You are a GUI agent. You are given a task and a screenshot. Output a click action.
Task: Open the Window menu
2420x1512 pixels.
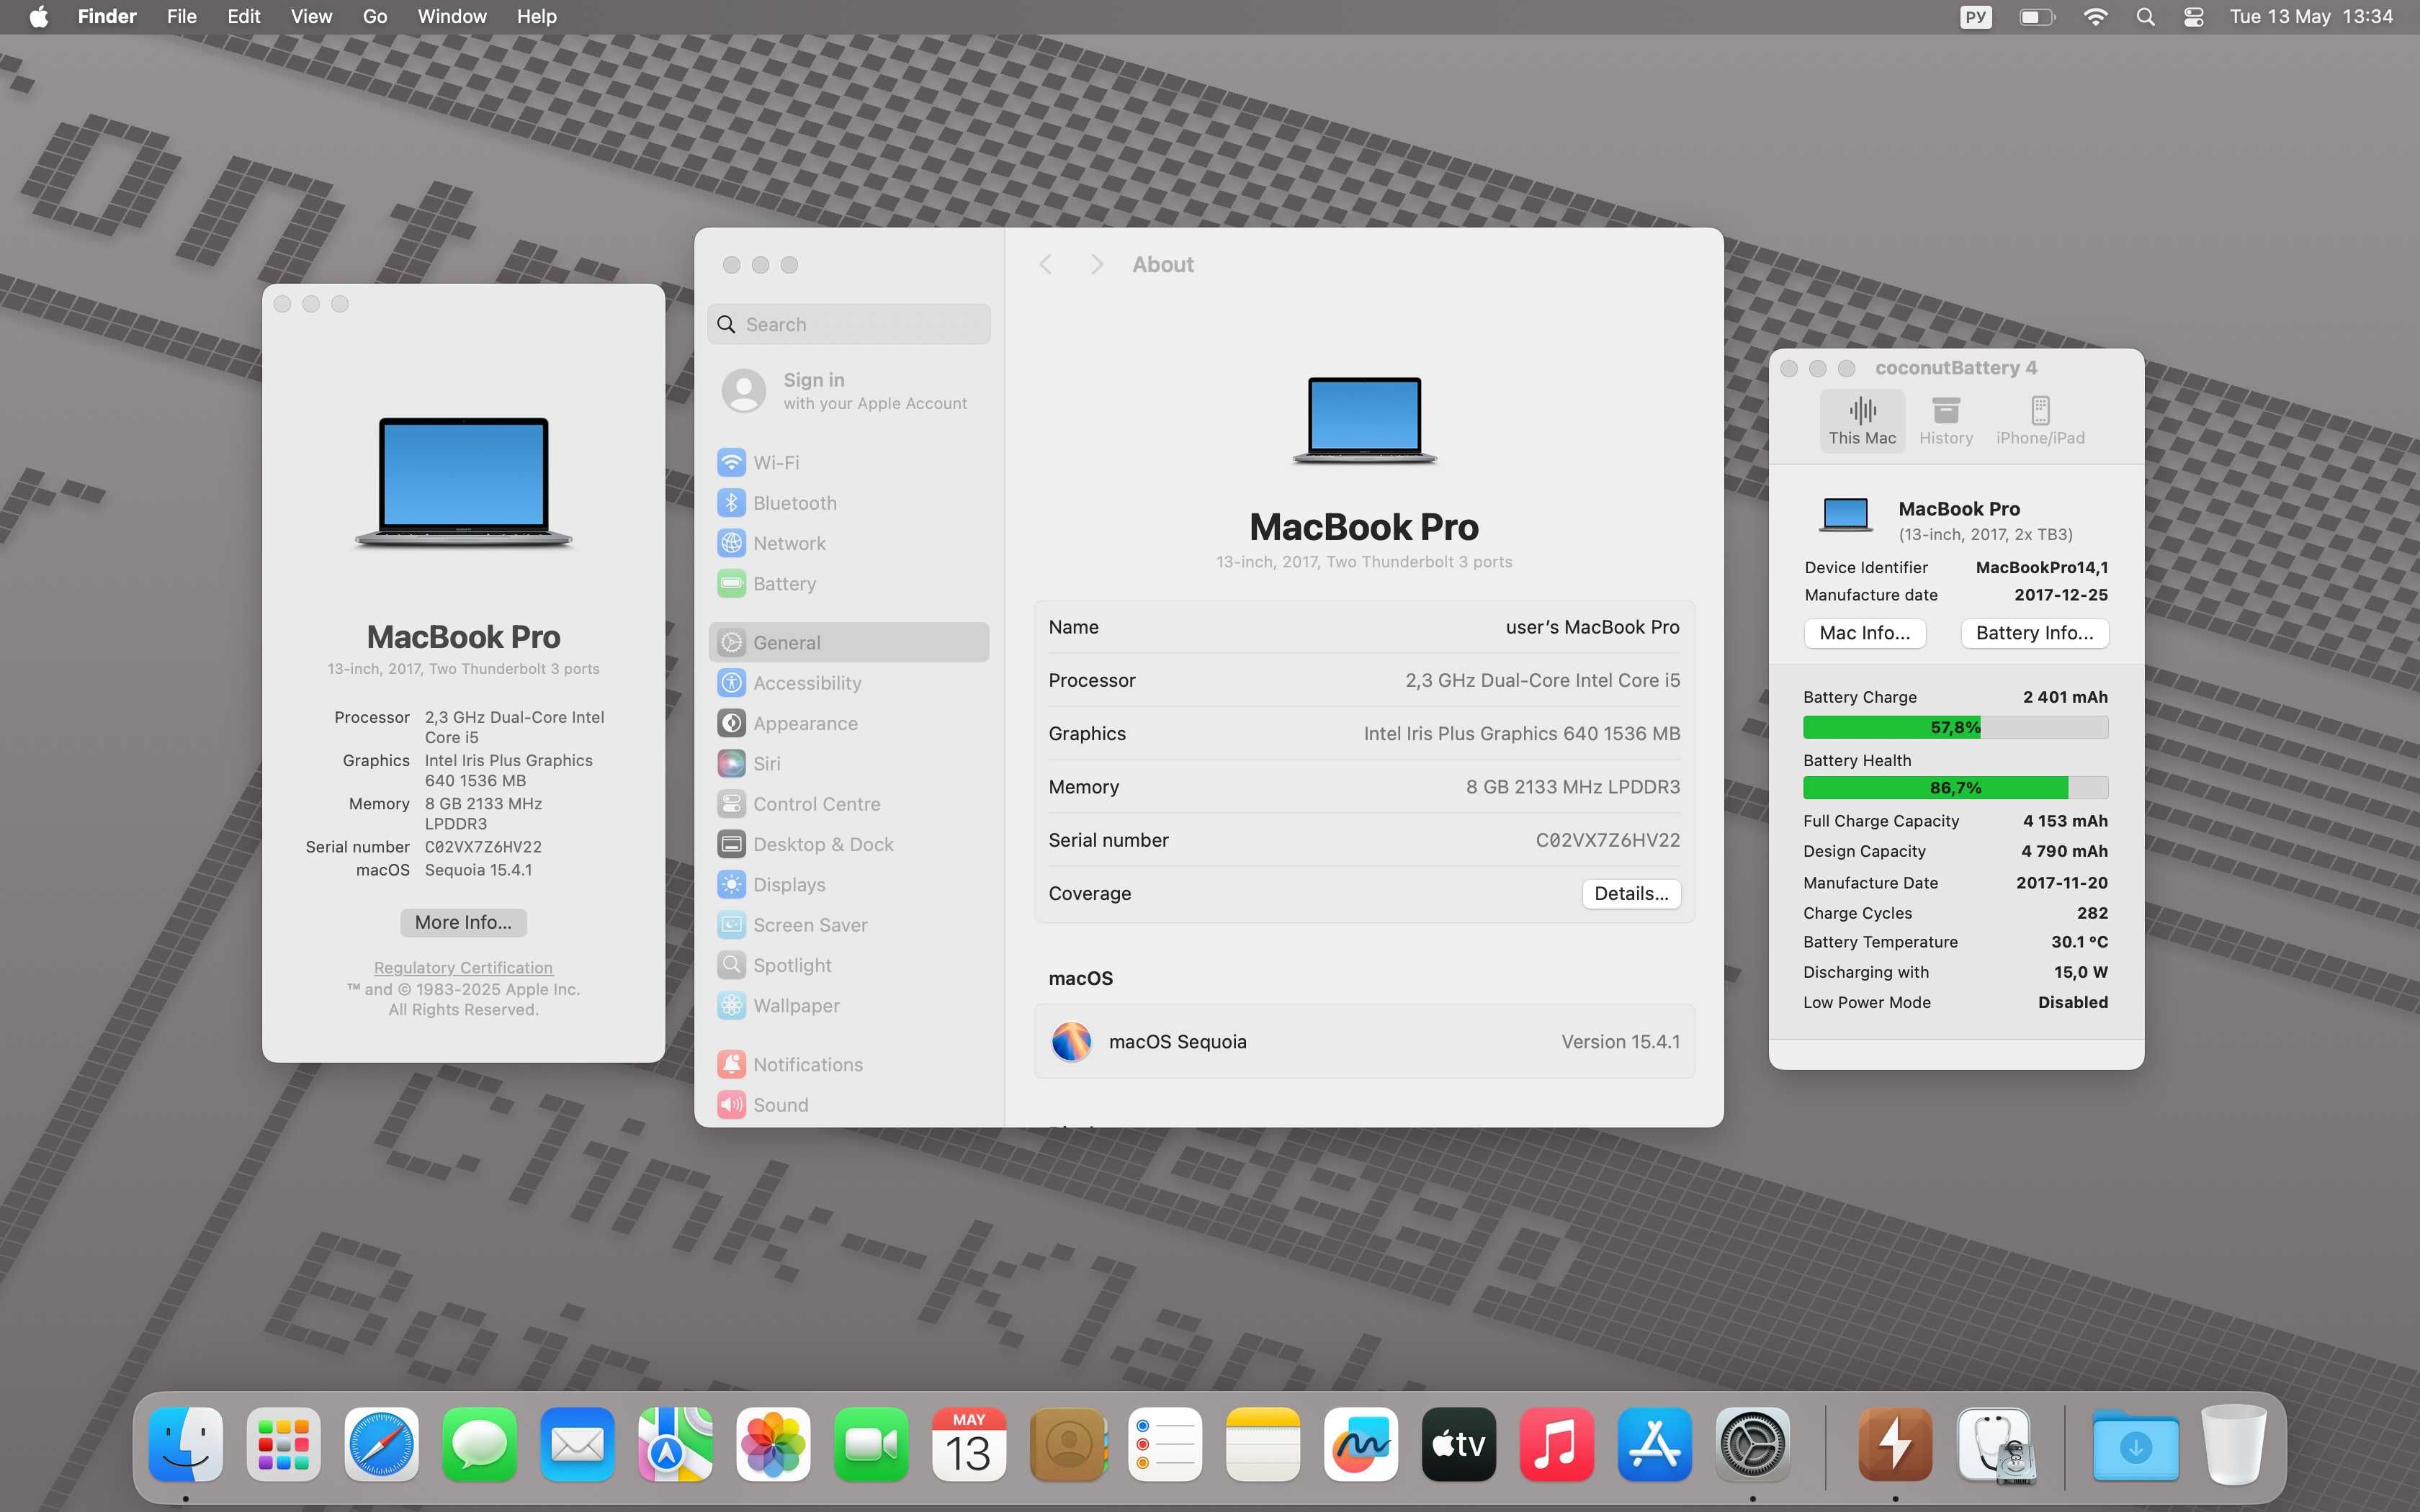tap(451, 17)
